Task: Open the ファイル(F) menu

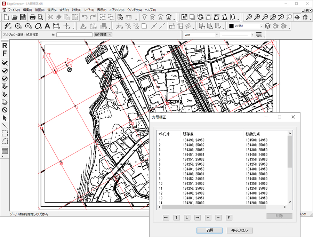Action: [x=14, y=10]
